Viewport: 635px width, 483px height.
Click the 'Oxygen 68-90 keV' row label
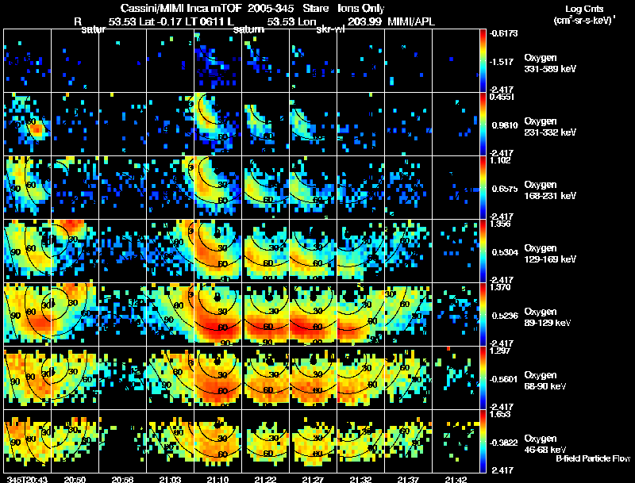pos(545,381)
